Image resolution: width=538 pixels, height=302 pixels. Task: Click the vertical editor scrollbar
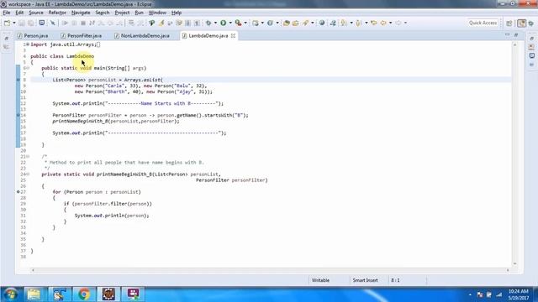pyautogui.click(x=514, y=154)
